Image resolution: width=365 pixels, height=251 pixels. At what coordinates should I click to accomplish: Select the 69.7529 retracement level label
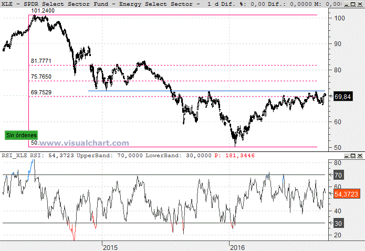[41, 92]
